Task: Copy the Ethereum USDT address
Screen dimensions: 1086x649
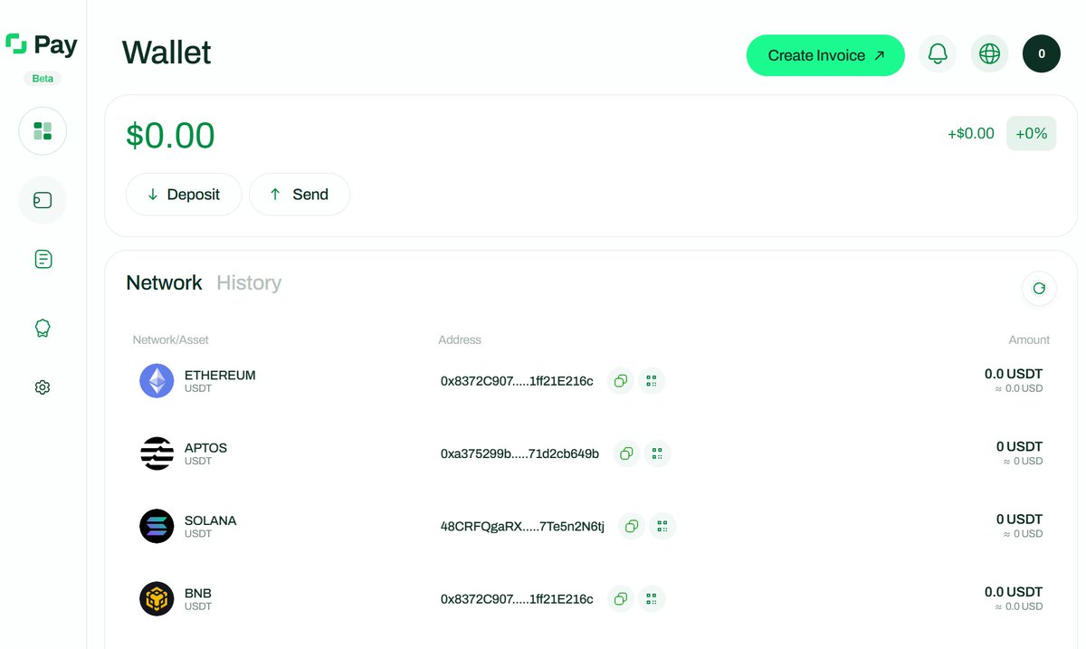Action: pyautogui.click(x=620, y=381)
